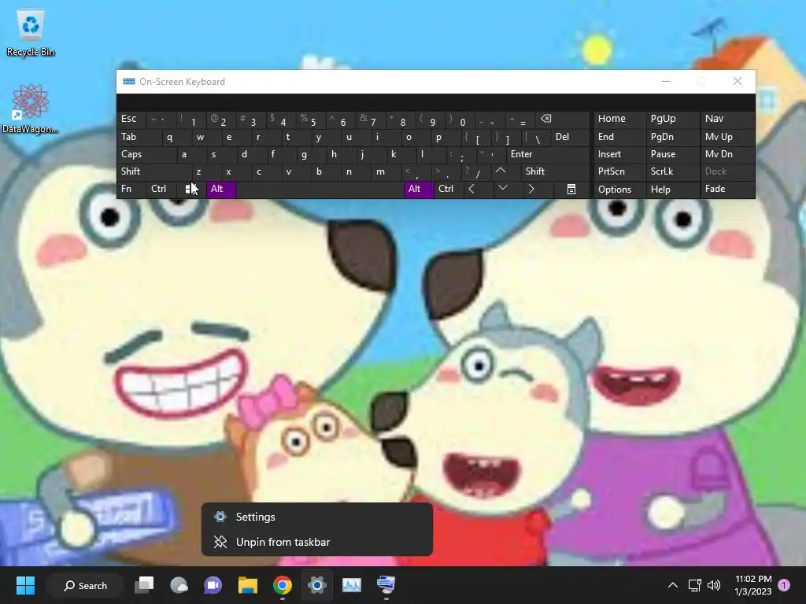Click the Mv Up key
Viewport: 806px width, 604px height.
coord(728,137)
